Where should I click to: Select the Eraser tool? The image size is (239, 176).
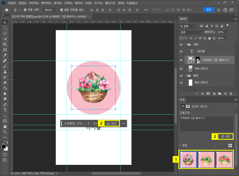[x=5, y=83]
